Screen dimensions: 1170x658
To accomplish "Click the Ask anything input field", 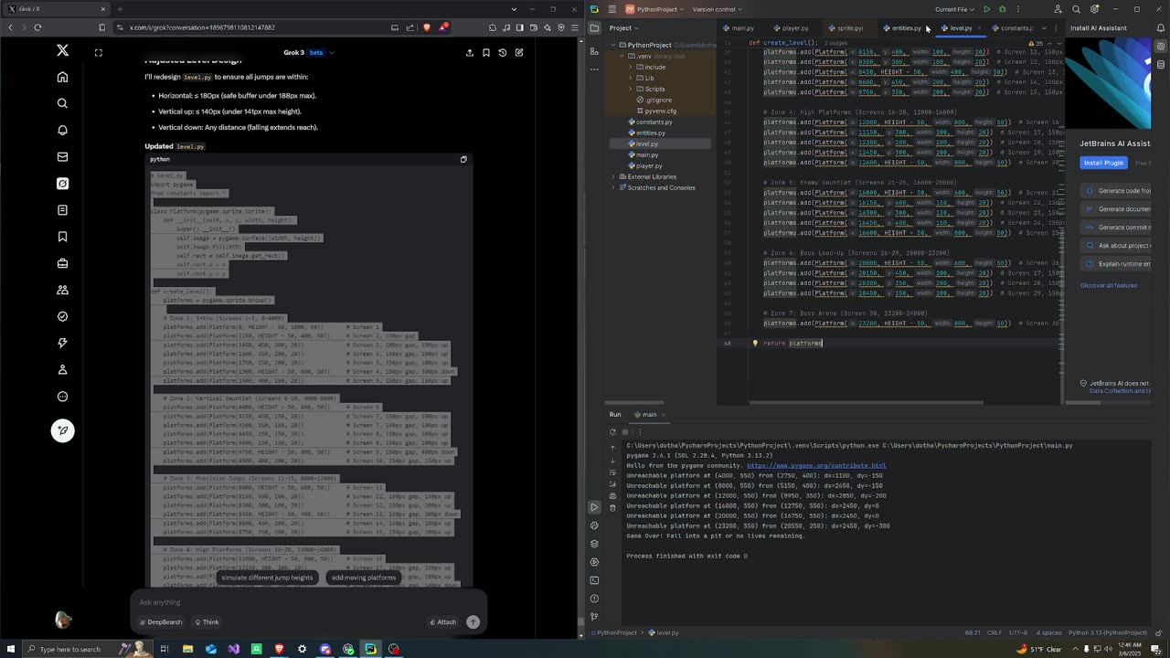I will tap(306, 602).
